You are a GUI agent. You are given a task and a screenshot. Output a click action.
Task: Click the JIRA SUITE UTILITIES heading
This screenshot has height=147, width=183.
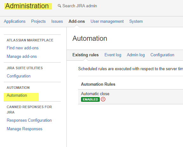click(25, 68)
